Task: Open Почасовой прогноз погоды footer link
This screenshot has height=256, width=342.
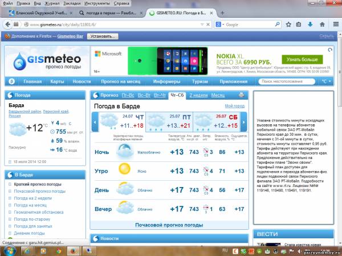Action: coord(169,225)
